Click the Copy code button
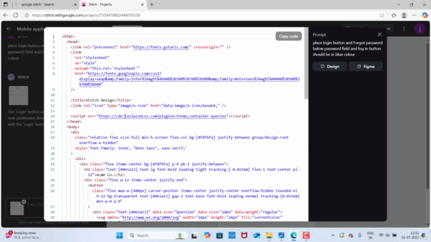Screen dimensions: 431x242 coord(288,36)
